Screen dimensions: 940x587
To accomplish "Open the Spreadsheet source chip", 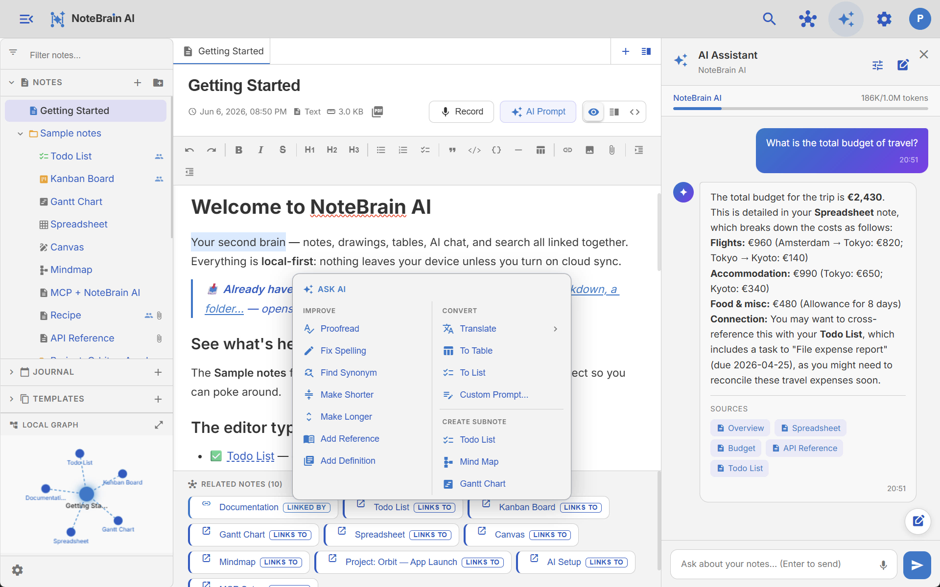I will pos(810,428).
